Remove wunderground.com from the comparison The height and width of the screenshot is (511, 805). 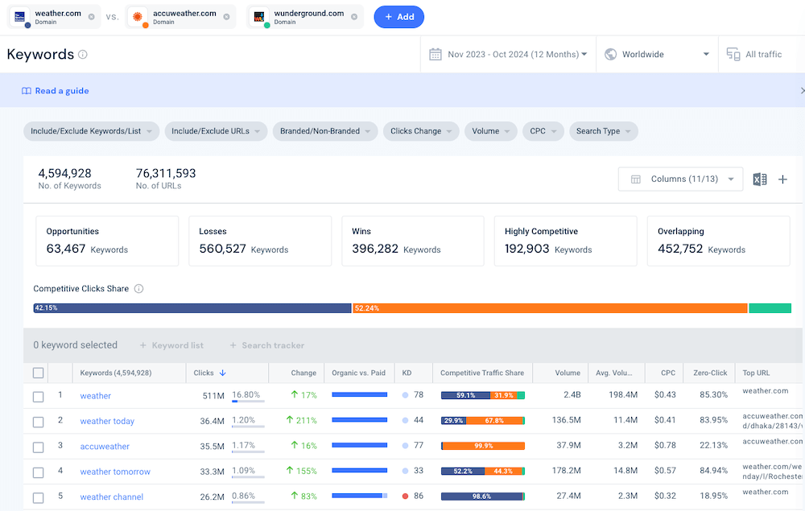coord(353,17)
